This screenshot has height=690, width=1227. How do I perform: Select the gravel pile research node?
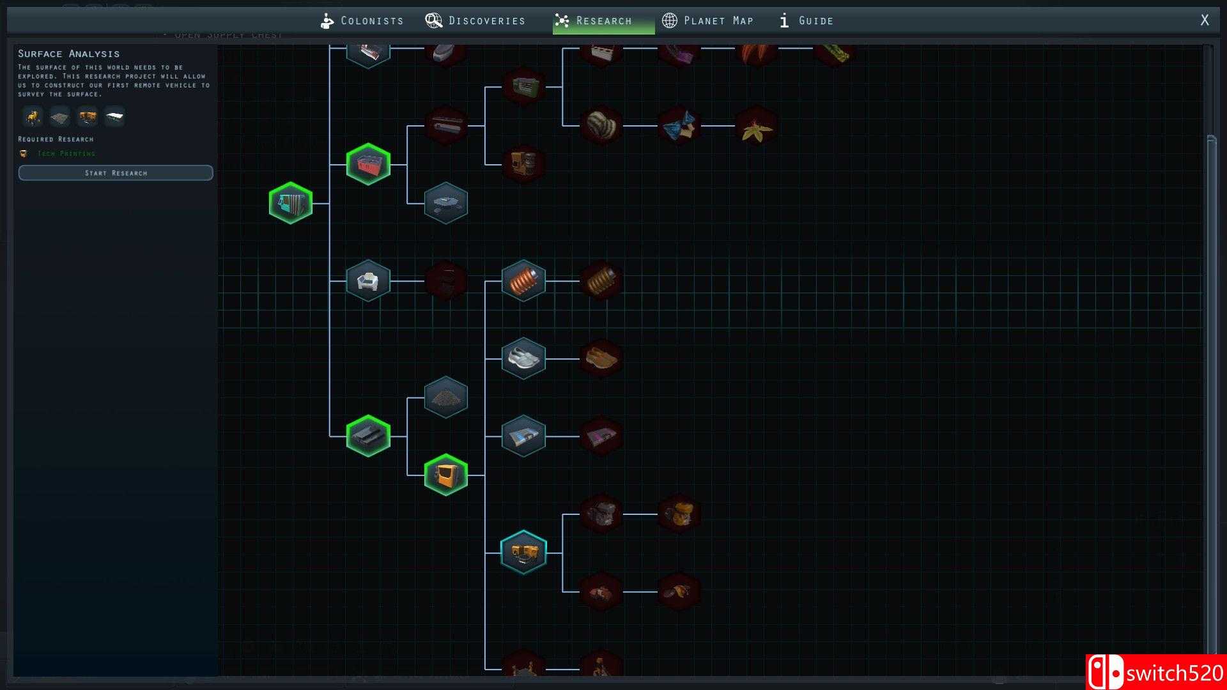click(x=446, y=397)
